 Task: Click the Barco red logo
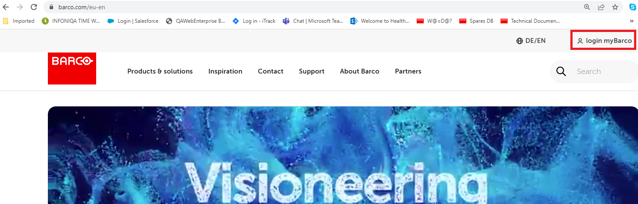point(72,68)
